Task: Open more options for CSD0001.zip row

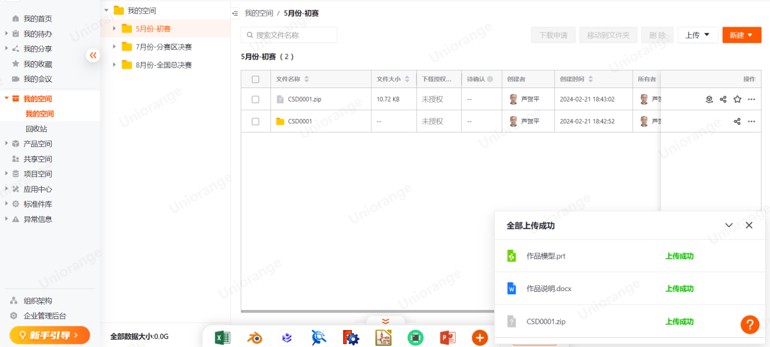Action: (752, 99)
